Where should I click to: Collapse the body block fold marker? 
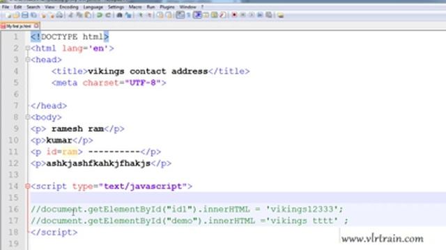[28, 117]
